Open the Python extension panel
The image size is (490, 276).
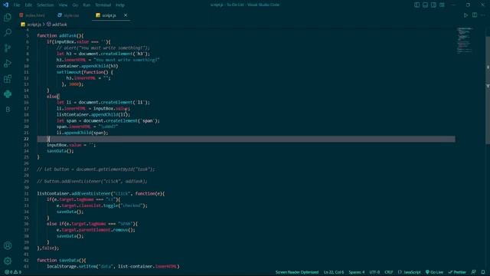8,94
